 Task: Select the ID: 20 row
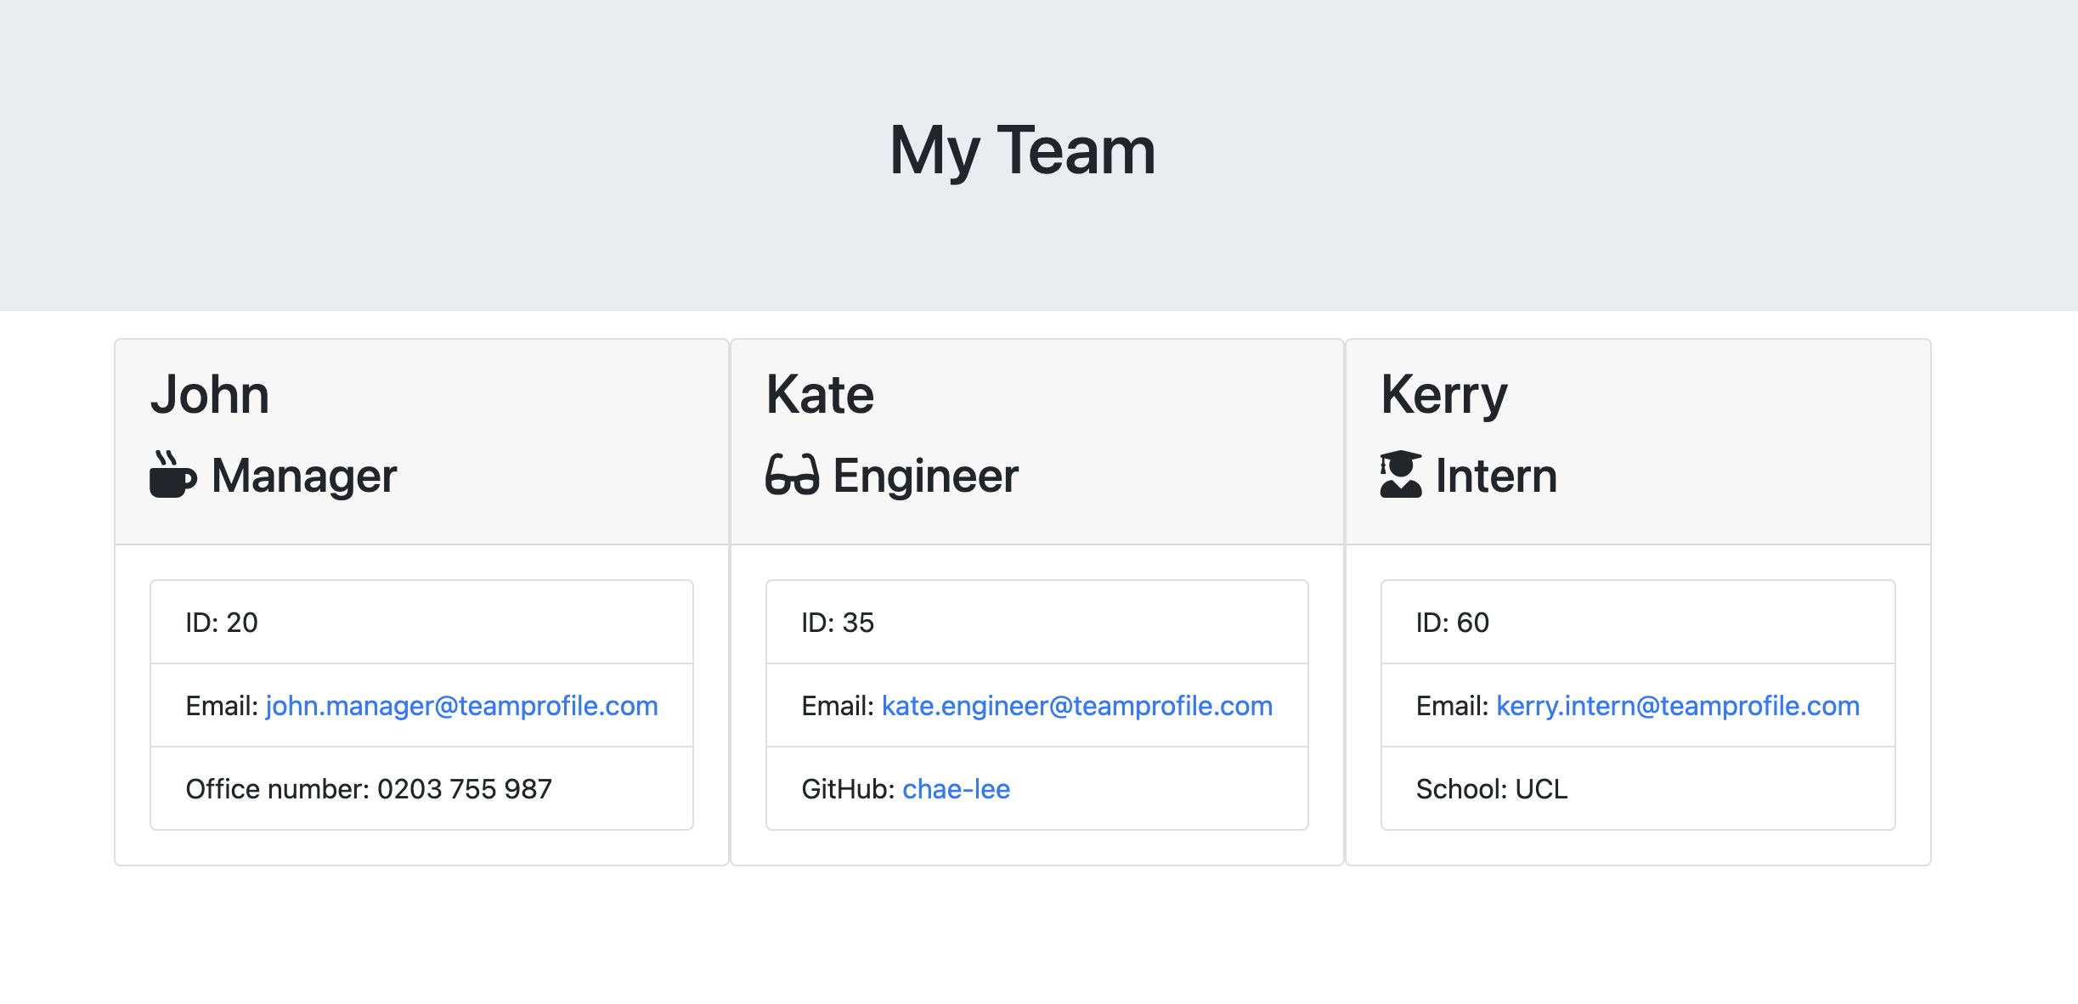(x=421, y=623)
